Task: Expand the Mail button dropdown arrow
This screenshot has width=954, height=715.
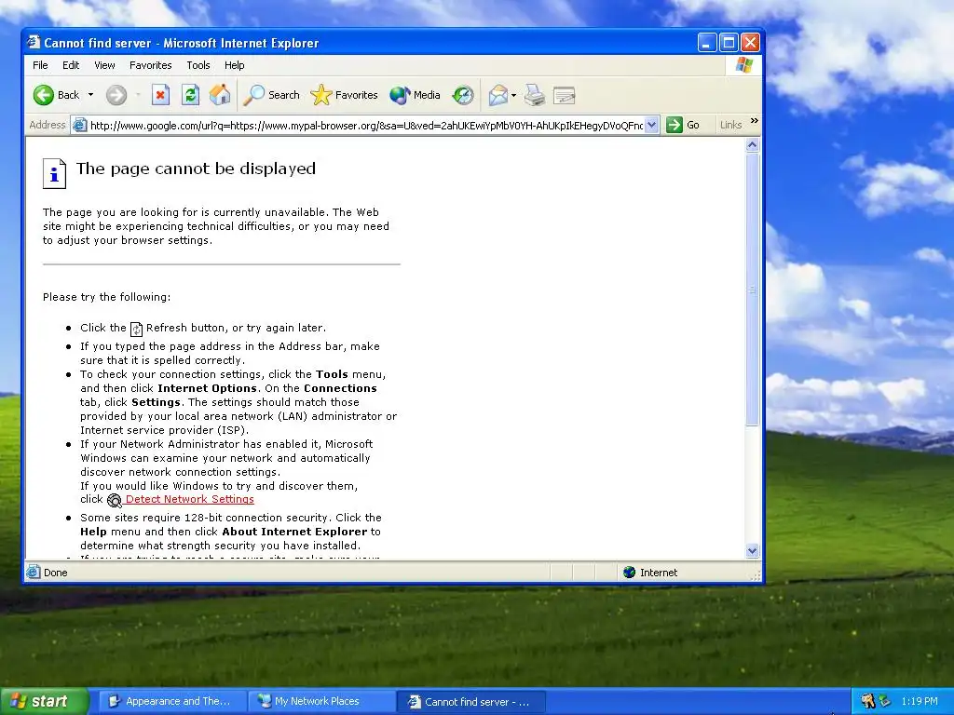Action: click(513, 96)
